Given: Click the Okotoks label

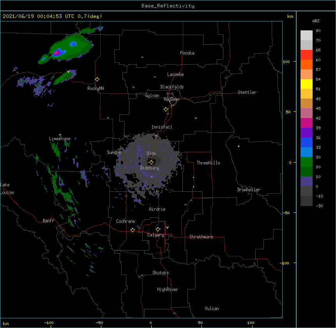Looking at the screenshot, I should point(161,273).
